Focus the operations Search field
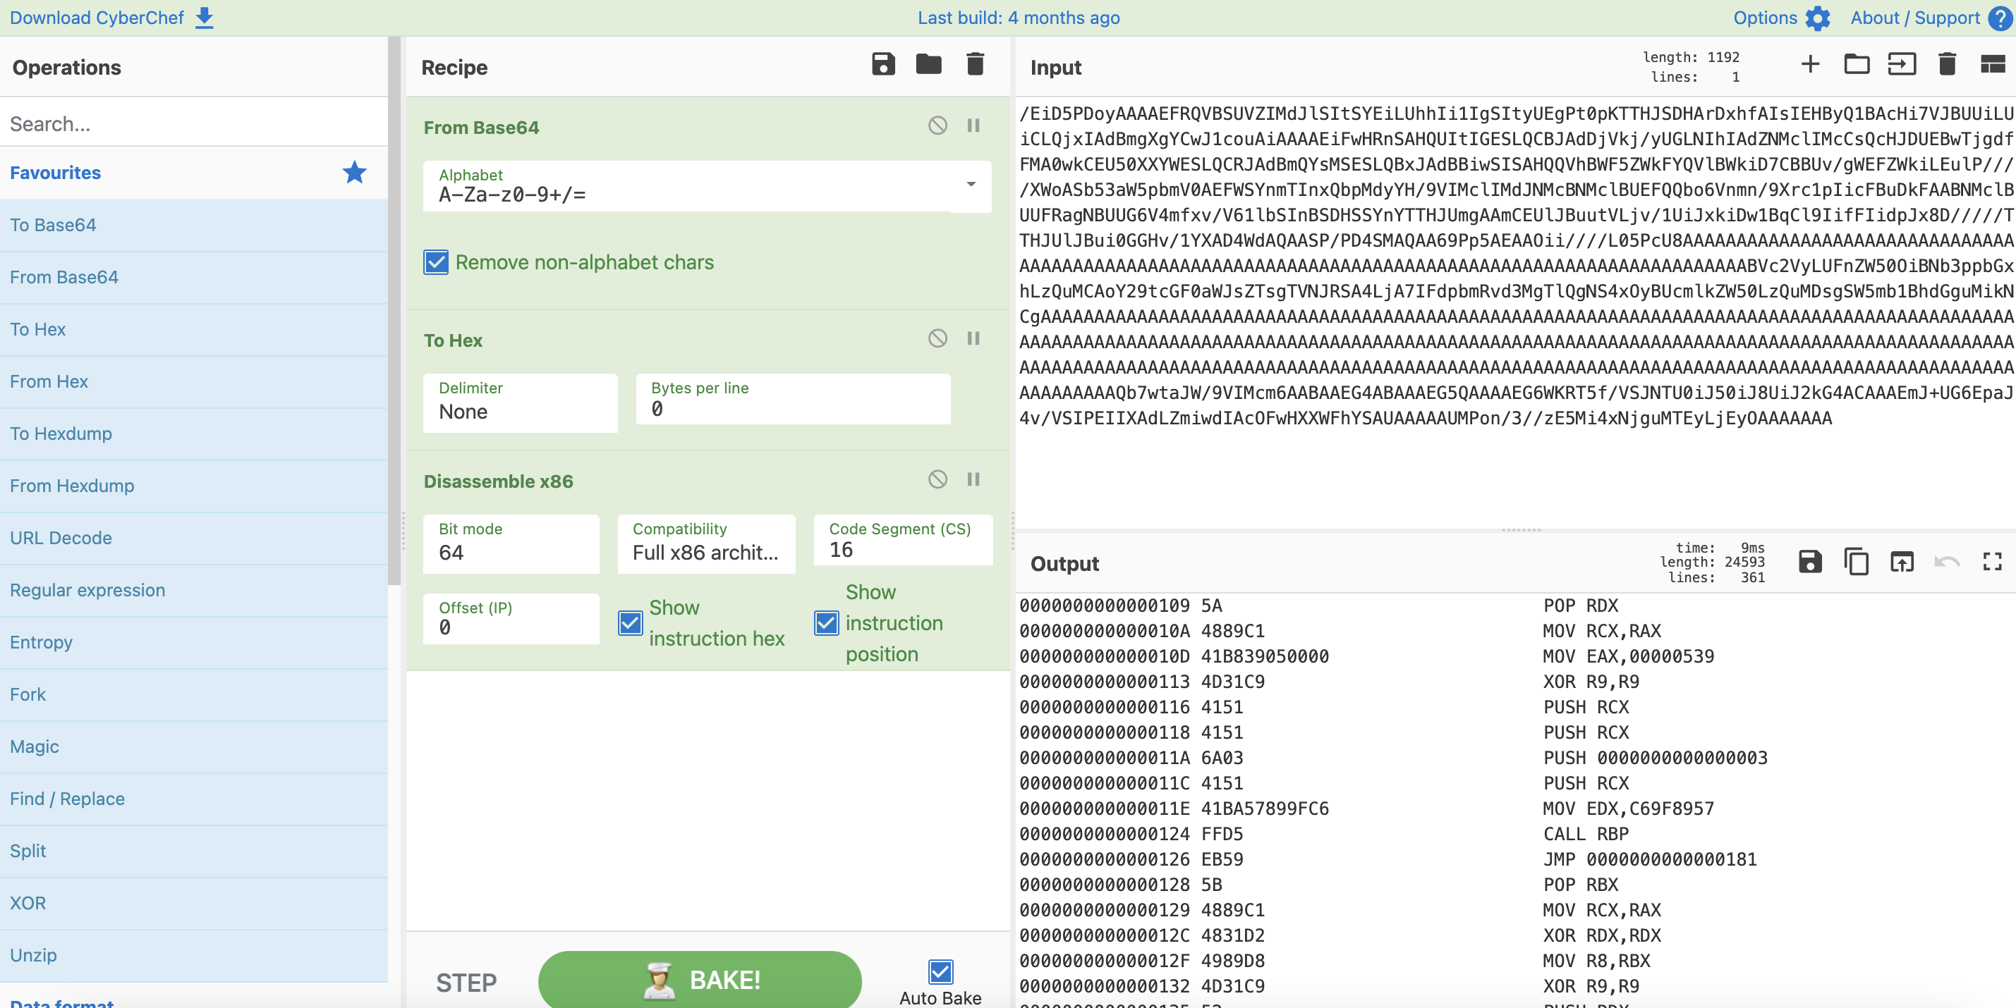This screenshot has width=2016, height=1008. (194, 123)
